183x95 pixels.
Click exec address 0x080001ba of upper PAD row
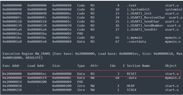pyautogui.click(x=12, y=34)
